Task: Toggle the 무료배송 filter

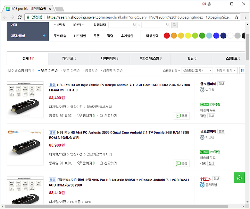Action: pyautogui.click(x=60, y=36)
